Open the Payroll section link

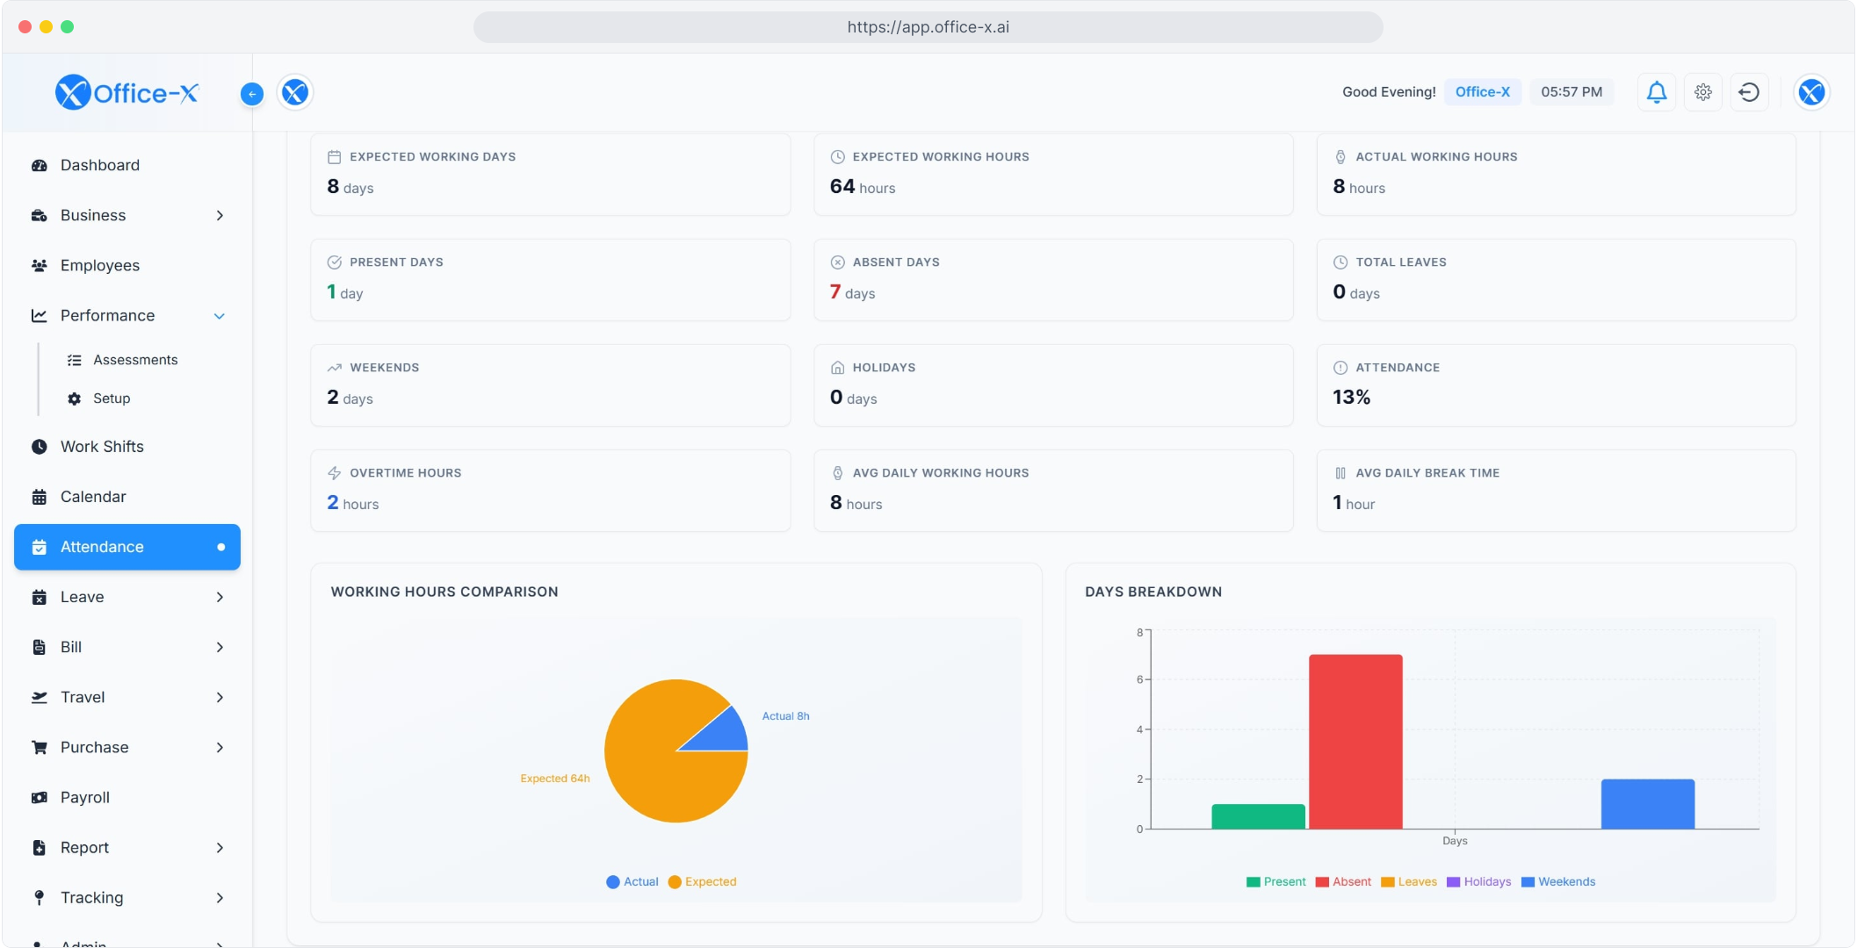coord(85,798)
